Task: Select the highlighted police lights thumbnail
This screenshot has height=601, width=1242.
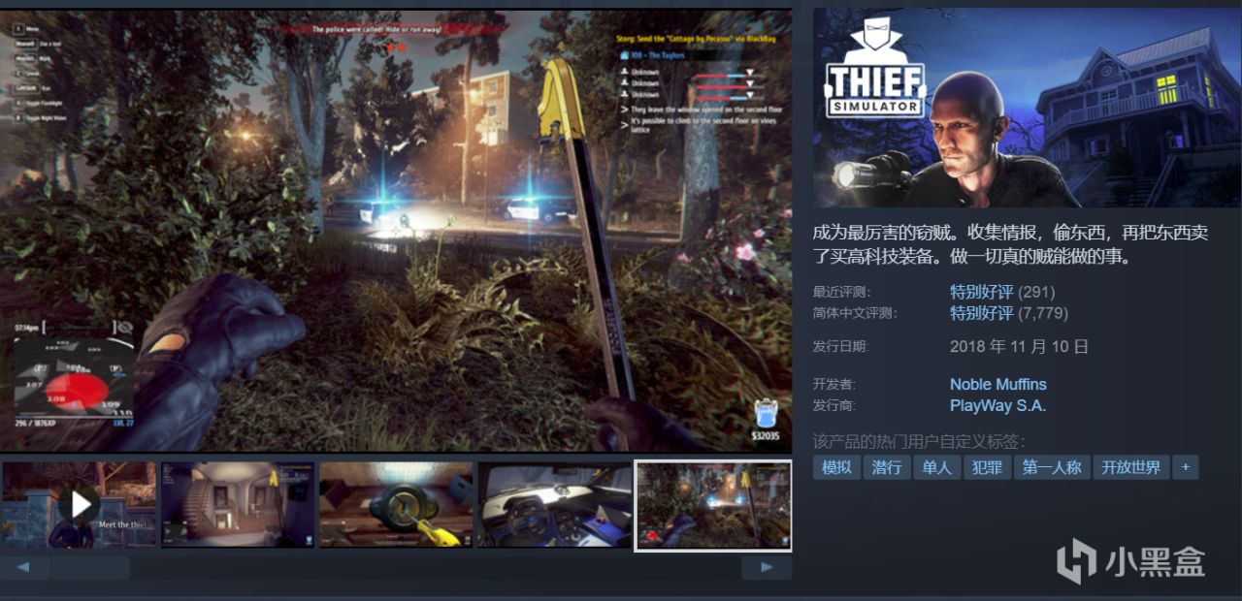Action: click(713, 505)
